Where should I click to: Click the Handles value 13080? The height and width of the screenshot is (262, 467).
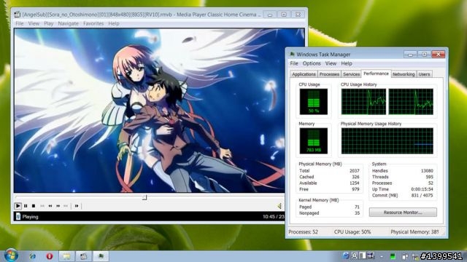[x=427, y=171]
